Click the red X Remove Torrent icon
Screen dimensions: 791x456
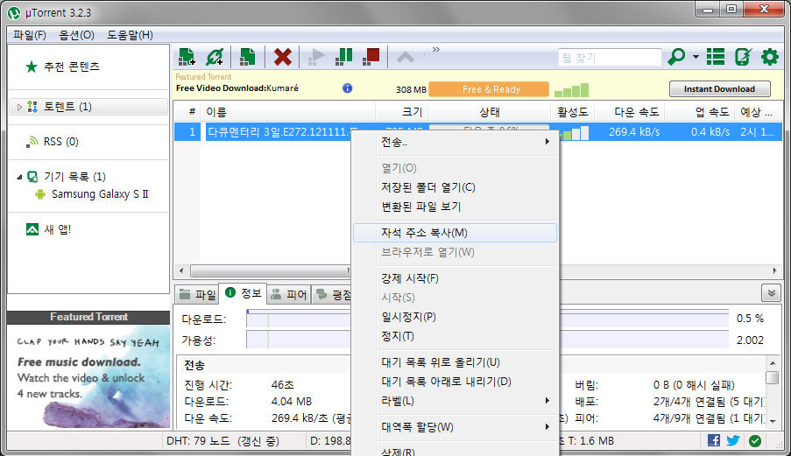pyautogui.click(x=282, y=57)
